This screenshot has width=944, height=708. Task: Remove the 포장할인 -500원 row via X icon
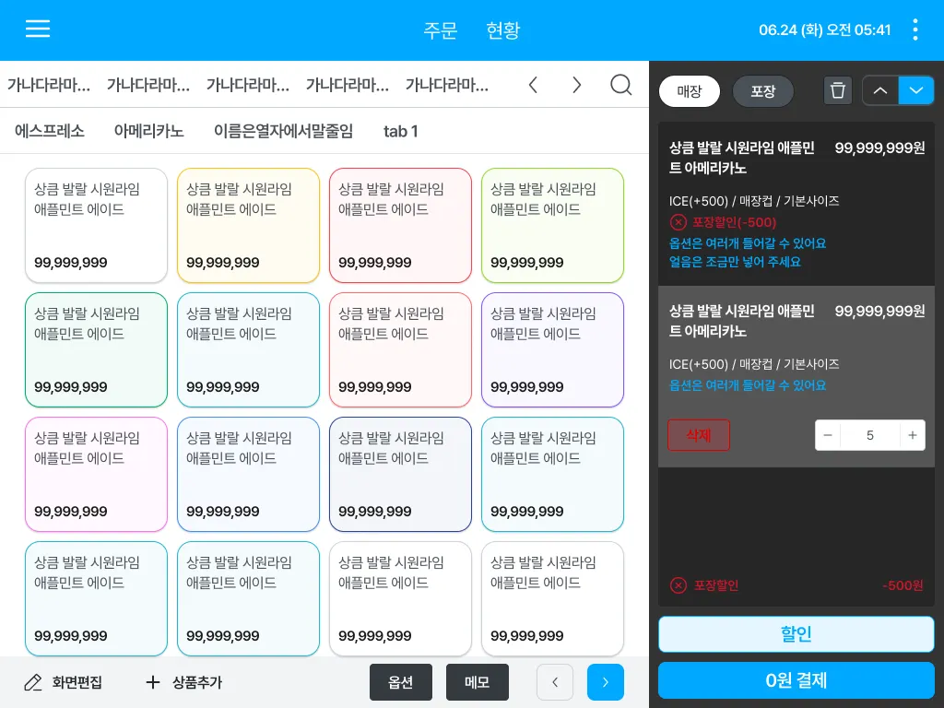678,585
